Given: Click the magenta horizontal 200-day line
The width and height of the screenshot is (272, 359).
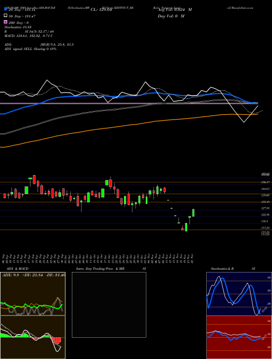Looking at the screenshot, I should tap(129, 103).
